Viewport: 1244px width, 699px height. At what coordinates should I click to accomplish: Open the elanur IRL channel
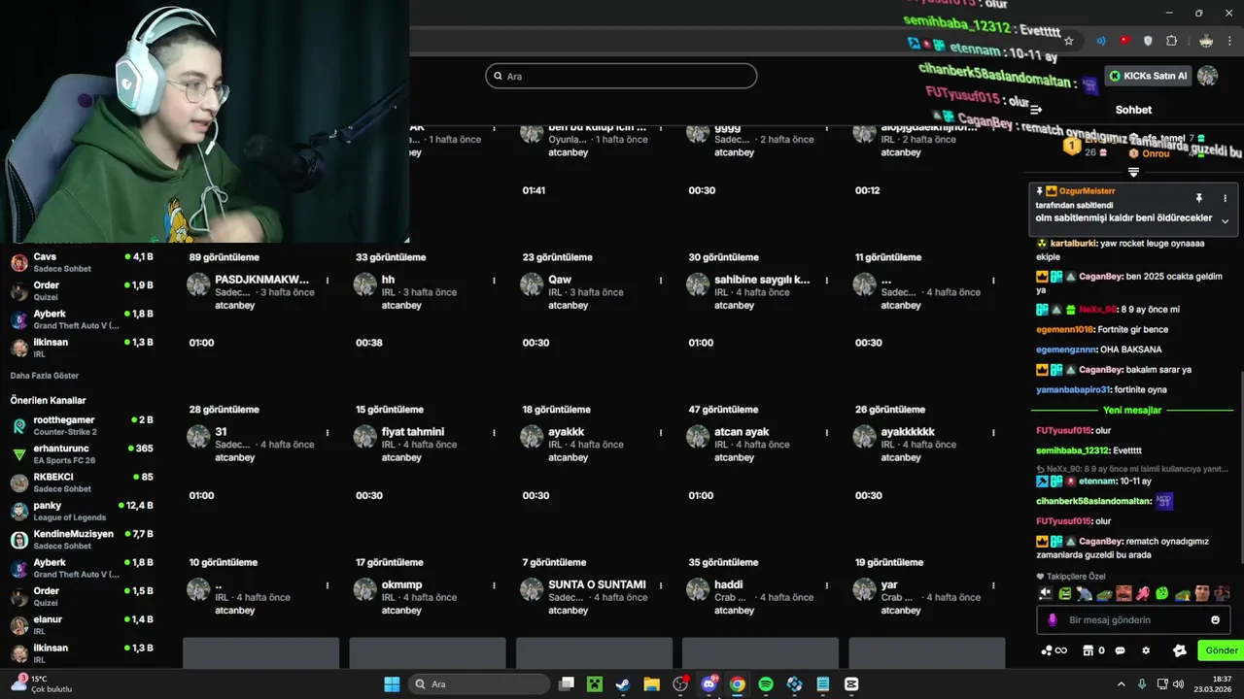point(83,625)
